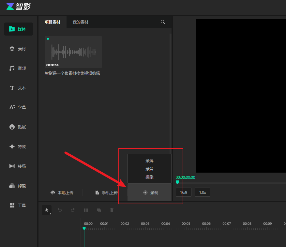Choose 录音 from the record menu
Viewport: 286px width, 247px height.
coord(149,169)
